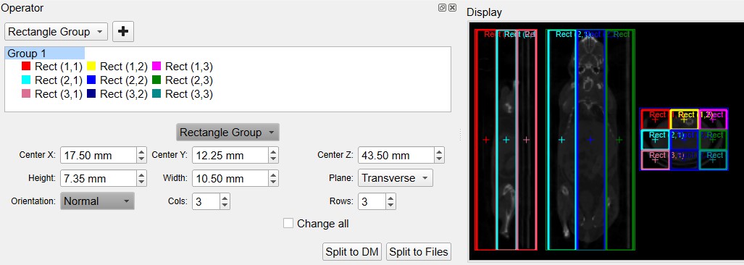The height and width of the screenshot is (265, 744).
Task: Close the Operator panel
Action: pyautogui.click(x=452, y=7)
